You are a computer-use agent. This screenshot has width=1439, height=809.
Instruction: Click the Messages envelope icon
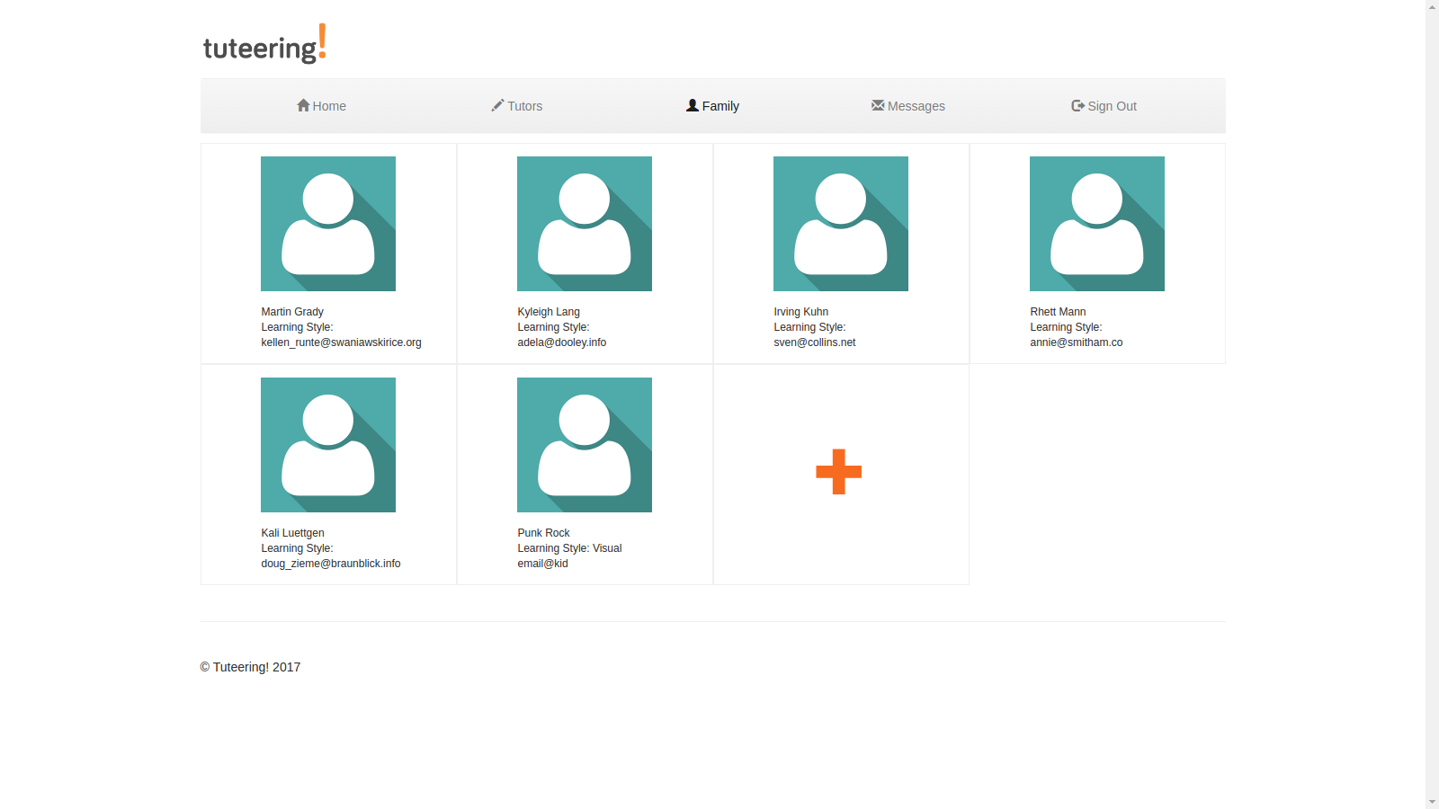(x=878, y=105)
